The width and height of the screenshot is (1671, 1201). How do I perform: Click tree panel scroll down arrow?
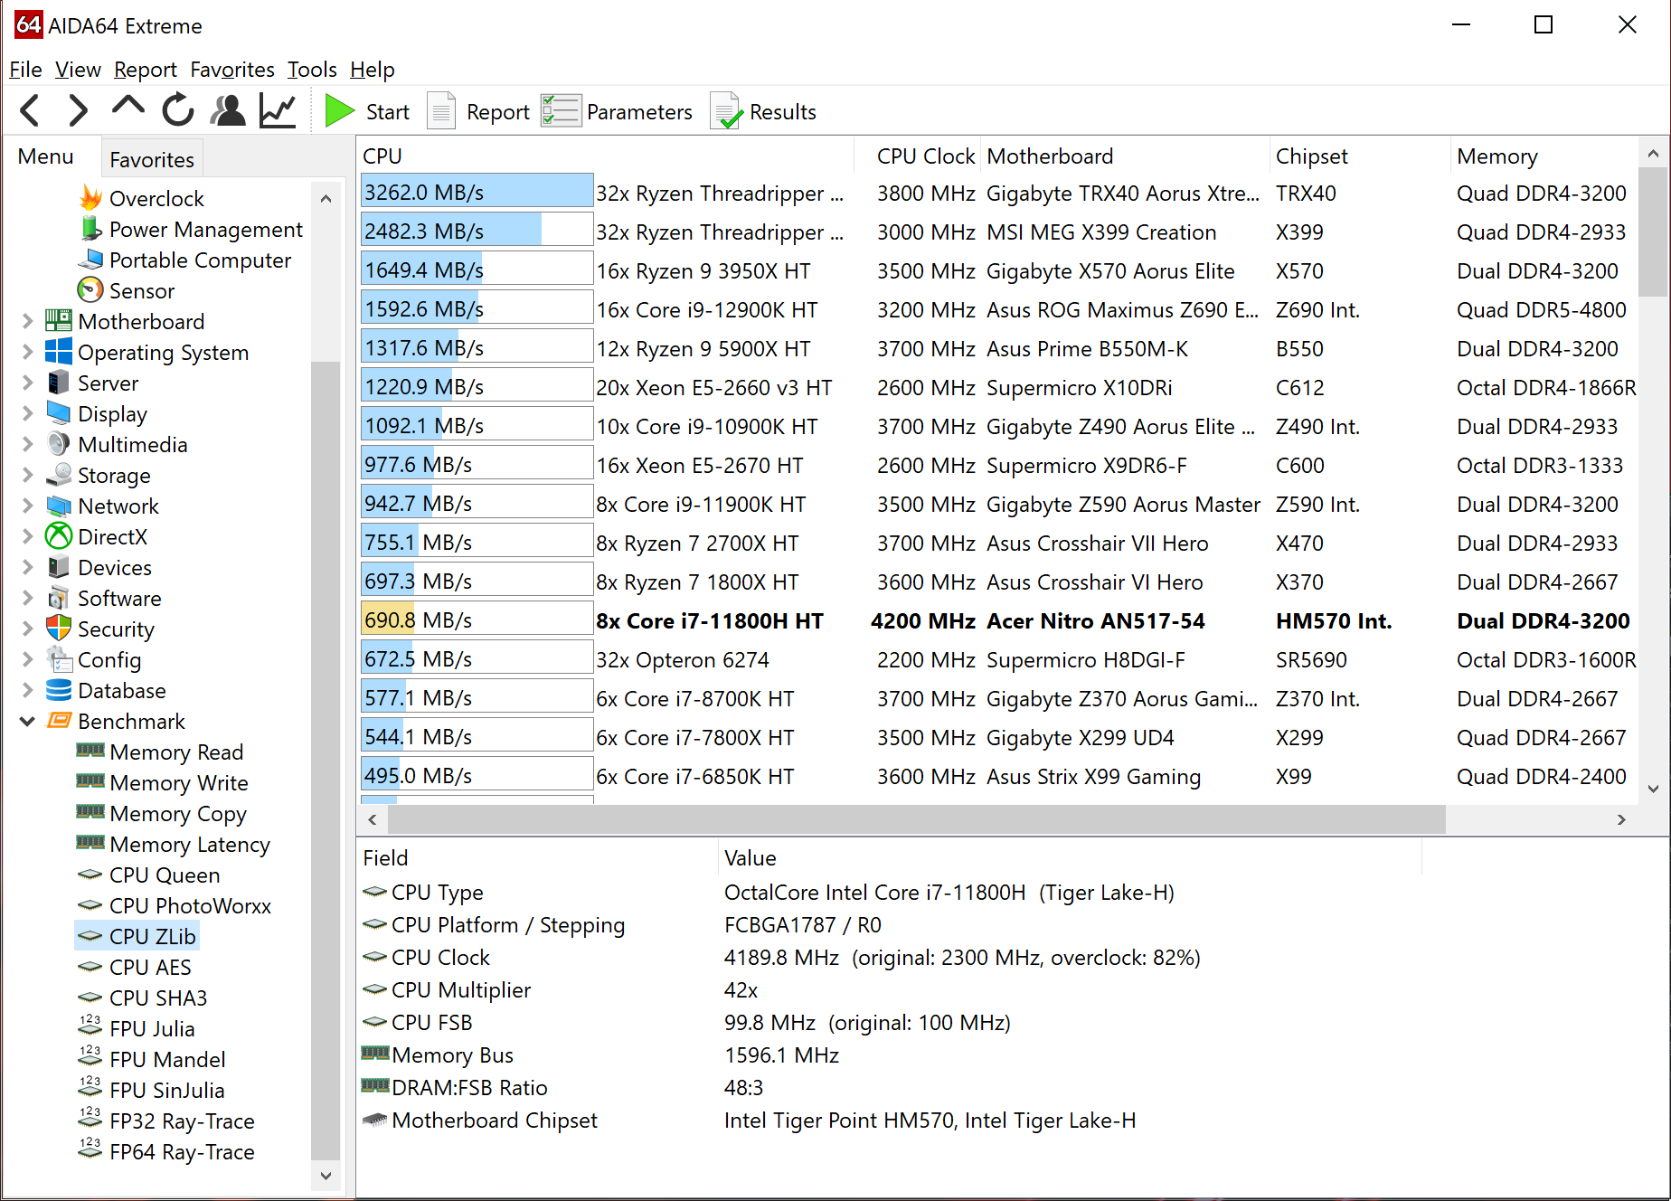(326, 1176)
